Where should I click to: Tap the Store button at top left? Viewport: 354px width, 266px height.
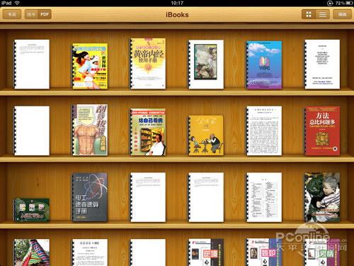click(12, 14)
